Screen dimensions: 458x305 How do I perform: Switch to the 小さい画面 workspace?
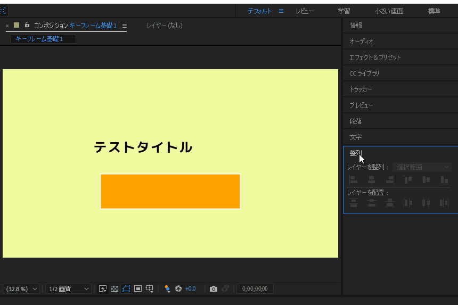pyautogui.click(x=389, y=11)
